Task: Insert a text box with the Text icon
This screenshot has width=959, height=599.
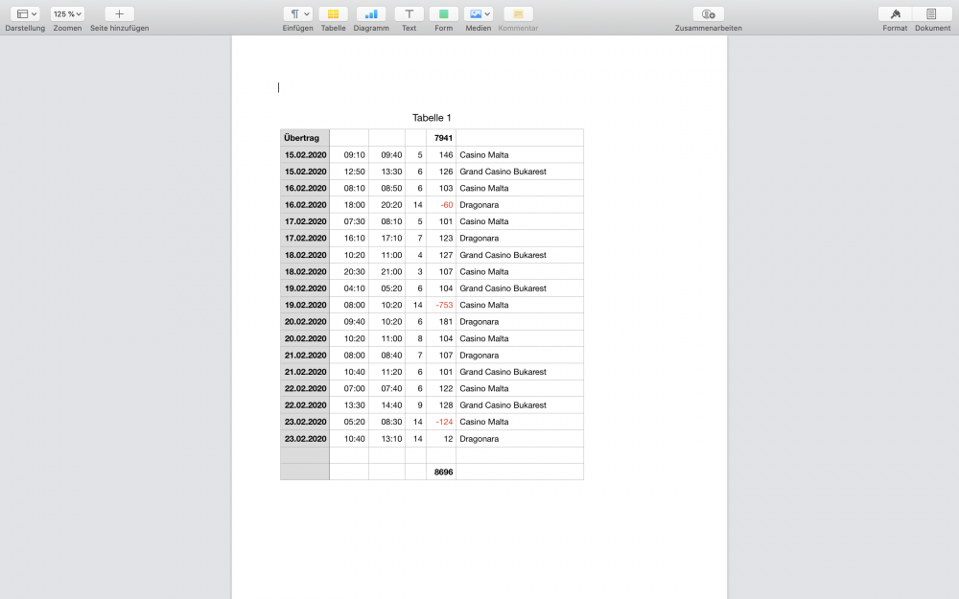Action: 409,14
